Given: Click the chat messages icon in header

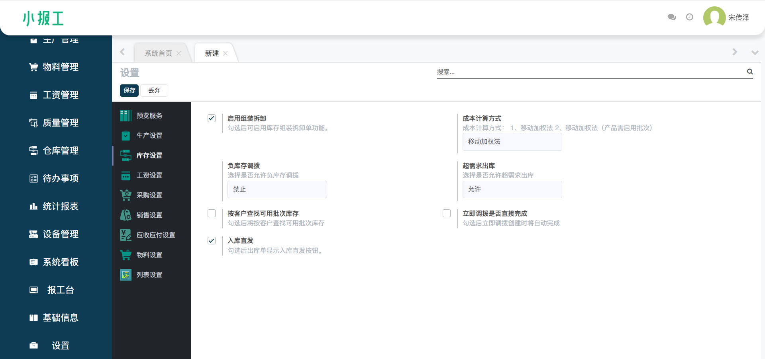Looking at the screenshot, I should (671, 17).
